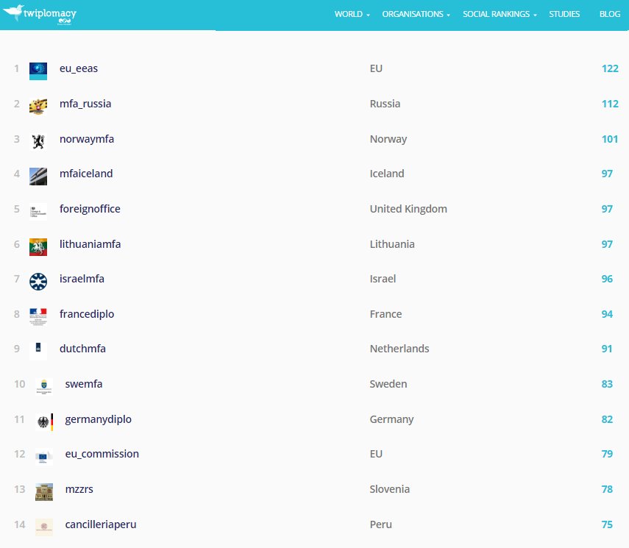Open the eu_eeas account link
Screen dimensions: 629x548
click(79, 68)
